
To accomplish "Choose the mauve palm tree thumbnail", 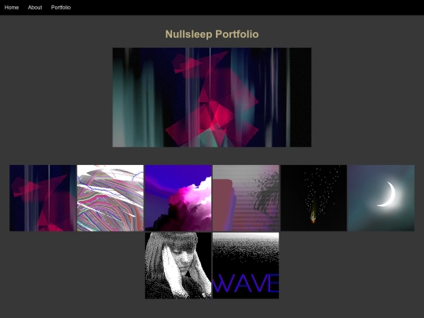I will click(x=246, y=198).
